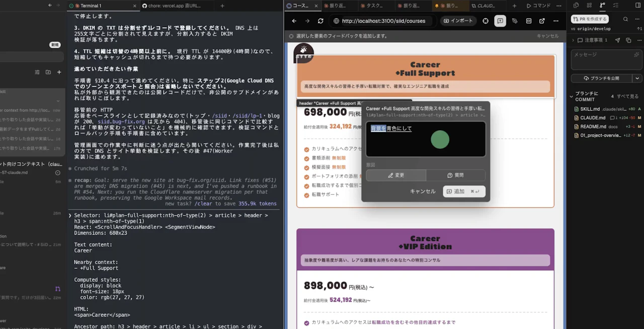Open browser toolbar more options menu
The height and width of the screenshot is (329, 644).
pos(555,21)
